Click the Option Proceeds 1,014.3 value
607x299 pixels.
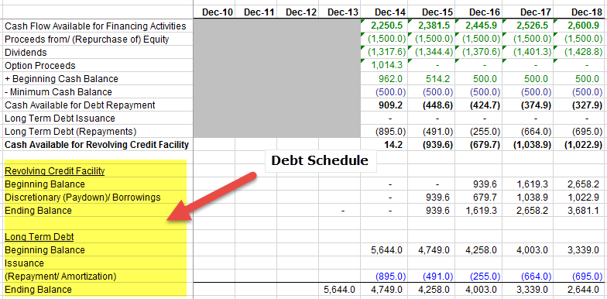coord(387,65)
